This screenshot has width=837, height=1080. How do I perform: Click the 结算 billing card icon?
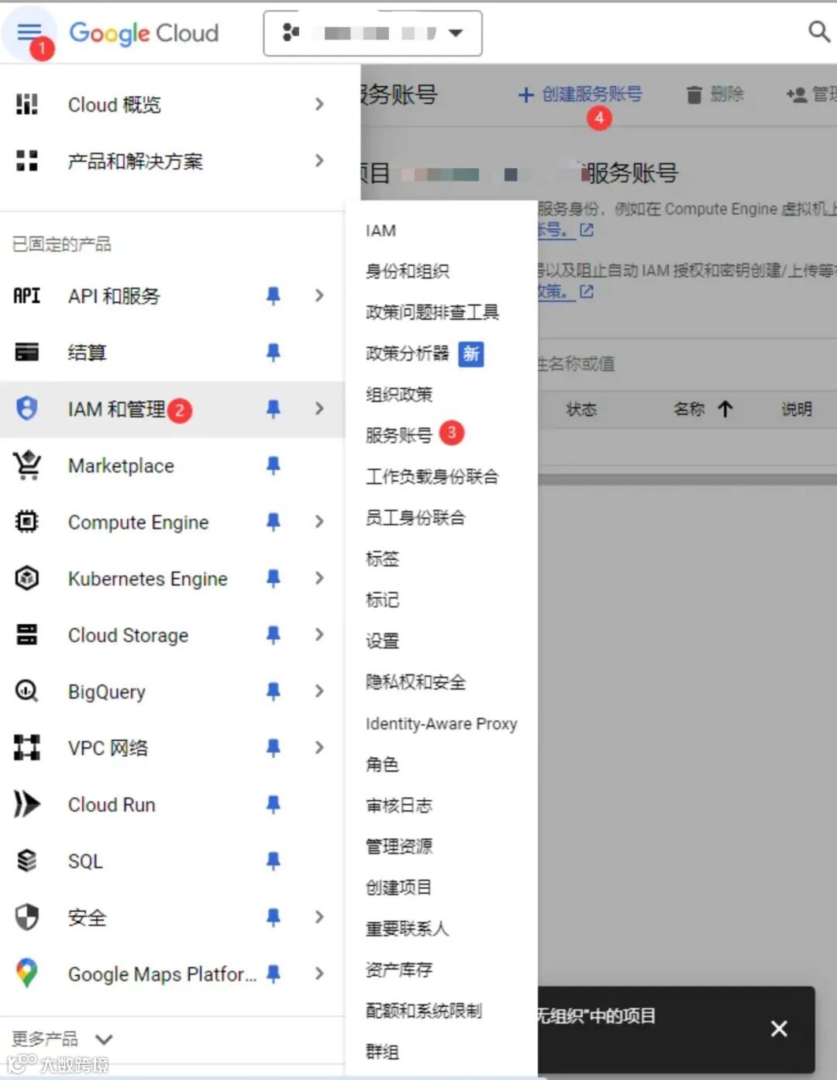(x=27, y=352)
